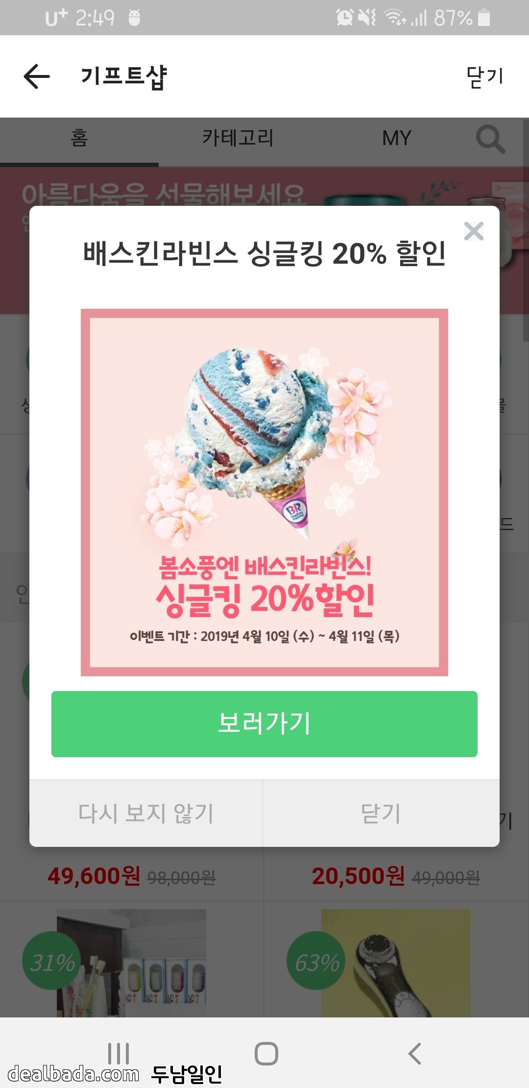Switch to 홈 tab
Screen dimensions: 529x1088
(79, 139)
